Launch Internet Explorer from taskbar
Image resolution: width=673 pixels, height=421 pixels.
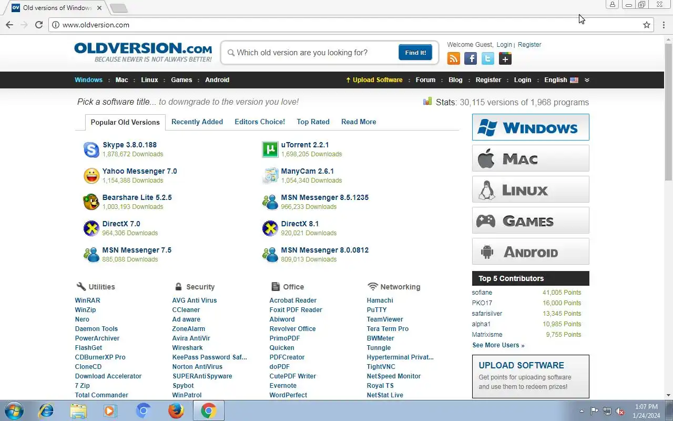point(46,410)
